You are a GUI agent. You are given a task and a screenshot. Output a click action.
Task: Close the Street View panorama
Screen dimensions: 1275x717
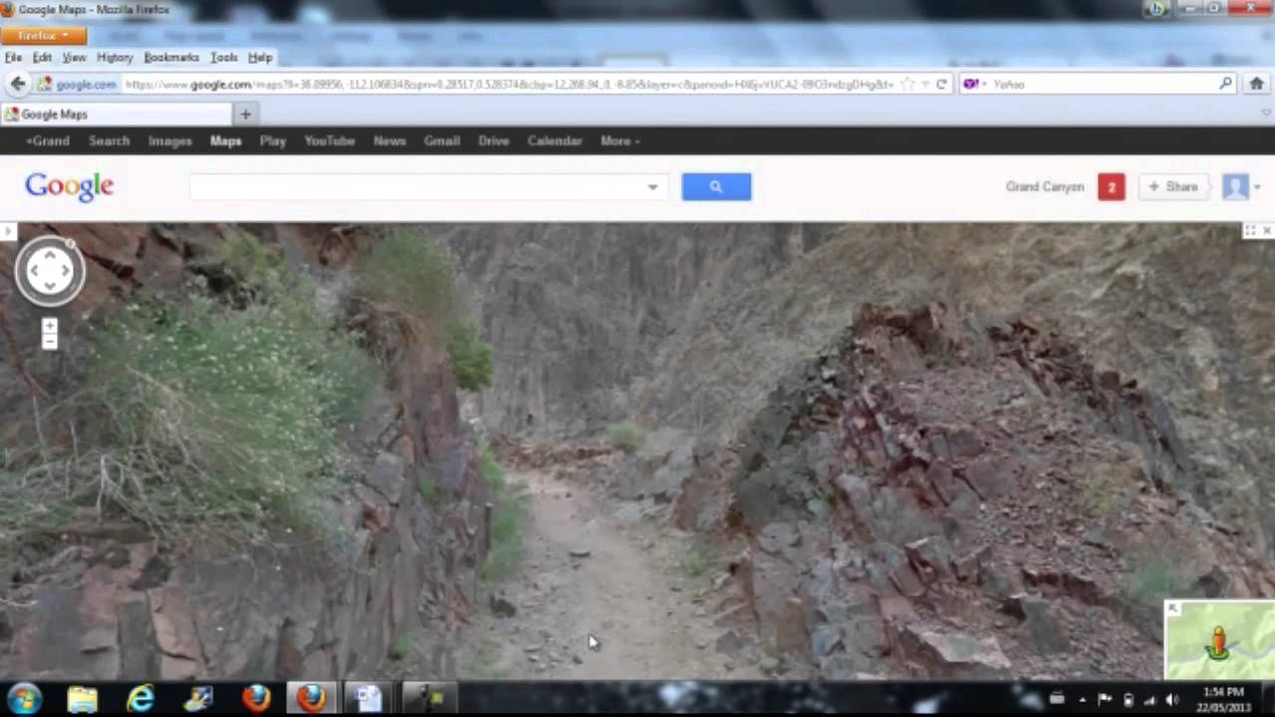[x=1266, y=231]
